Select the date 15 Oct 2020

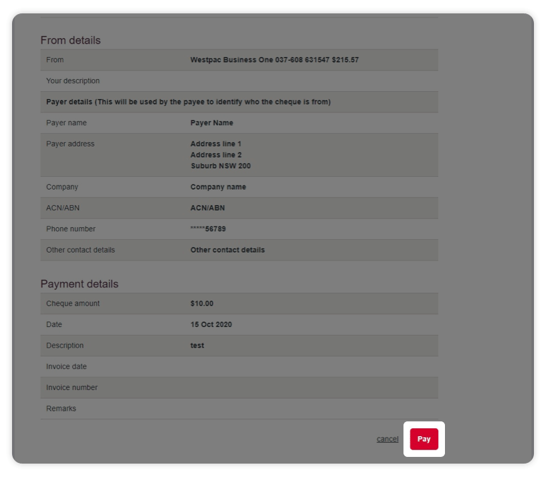coord(211,325)
